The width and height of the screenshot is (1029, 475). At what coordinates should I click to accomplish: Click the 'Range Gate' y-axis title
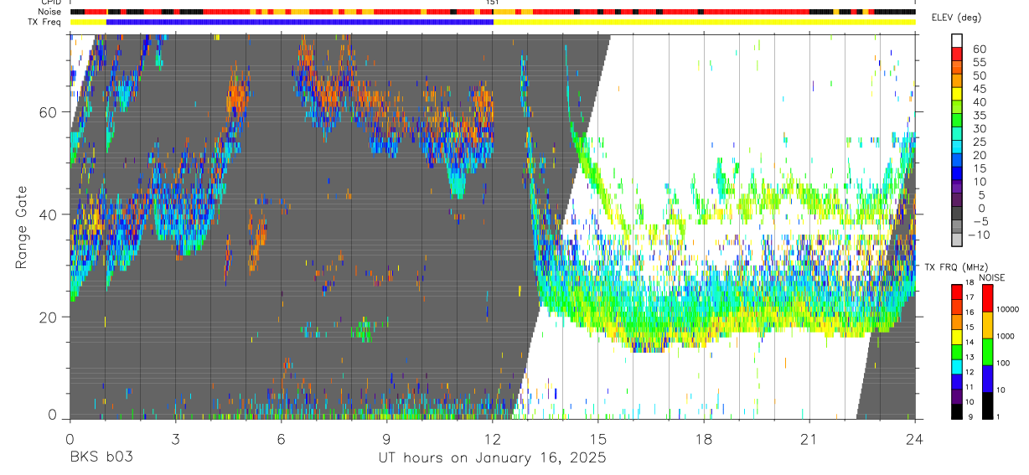(20, 227)
